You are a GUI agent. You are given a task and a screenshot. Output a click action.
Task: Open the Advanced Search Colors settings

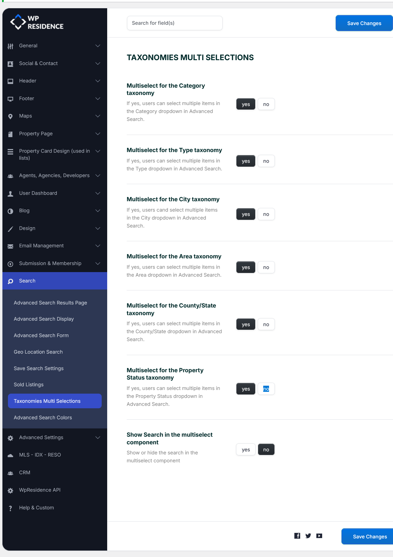click(x=43, y=417)
